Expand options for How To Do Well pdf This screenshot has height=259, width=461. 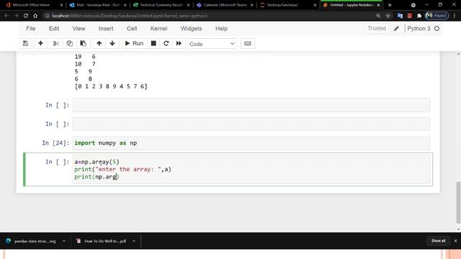pos(134,241)
